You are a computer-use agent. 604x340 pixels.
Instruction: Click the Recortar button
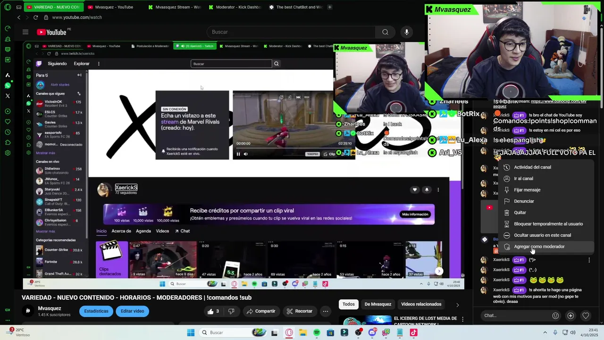[x=299, y=311]
